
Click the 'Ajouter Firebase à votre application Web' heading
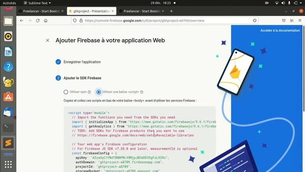point(110,40)
